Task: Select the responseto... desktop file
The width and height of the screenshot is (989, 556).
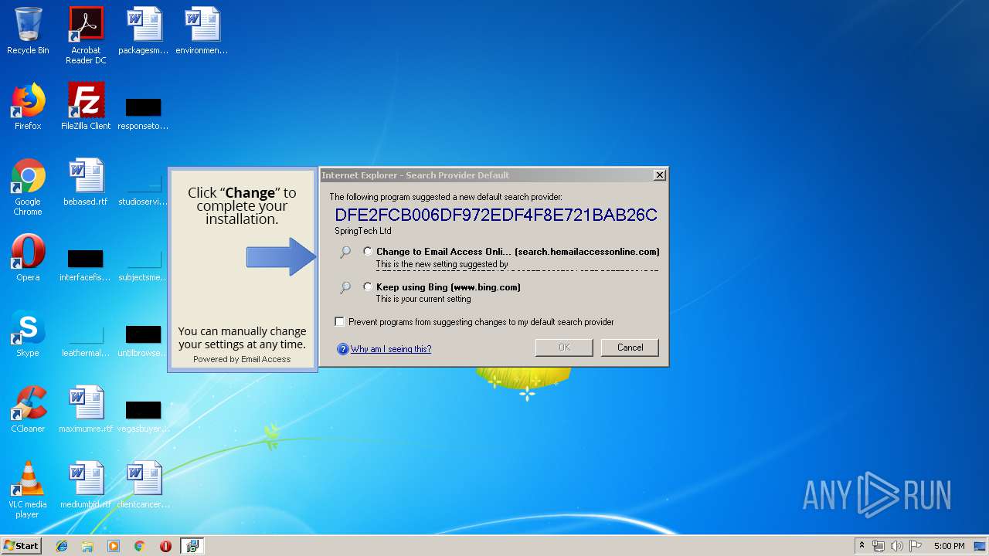Action: pyautogui.click(x=144, y=114)
